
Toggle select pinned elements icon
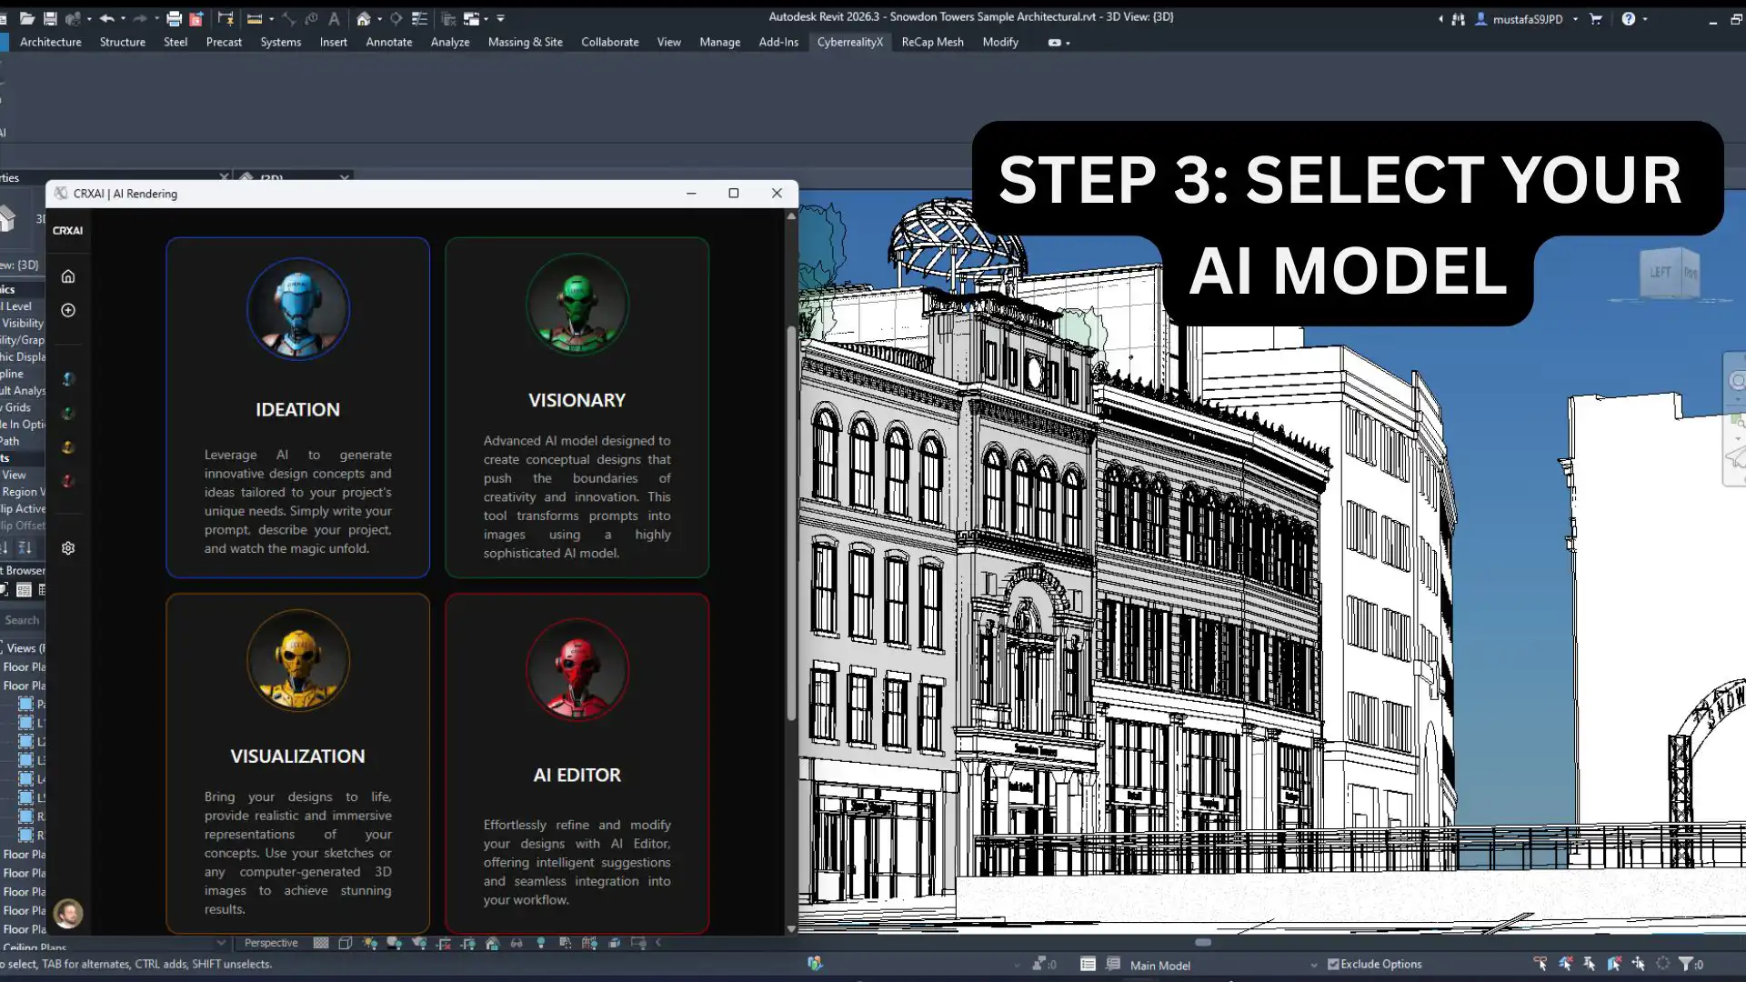coord(1589,964)
